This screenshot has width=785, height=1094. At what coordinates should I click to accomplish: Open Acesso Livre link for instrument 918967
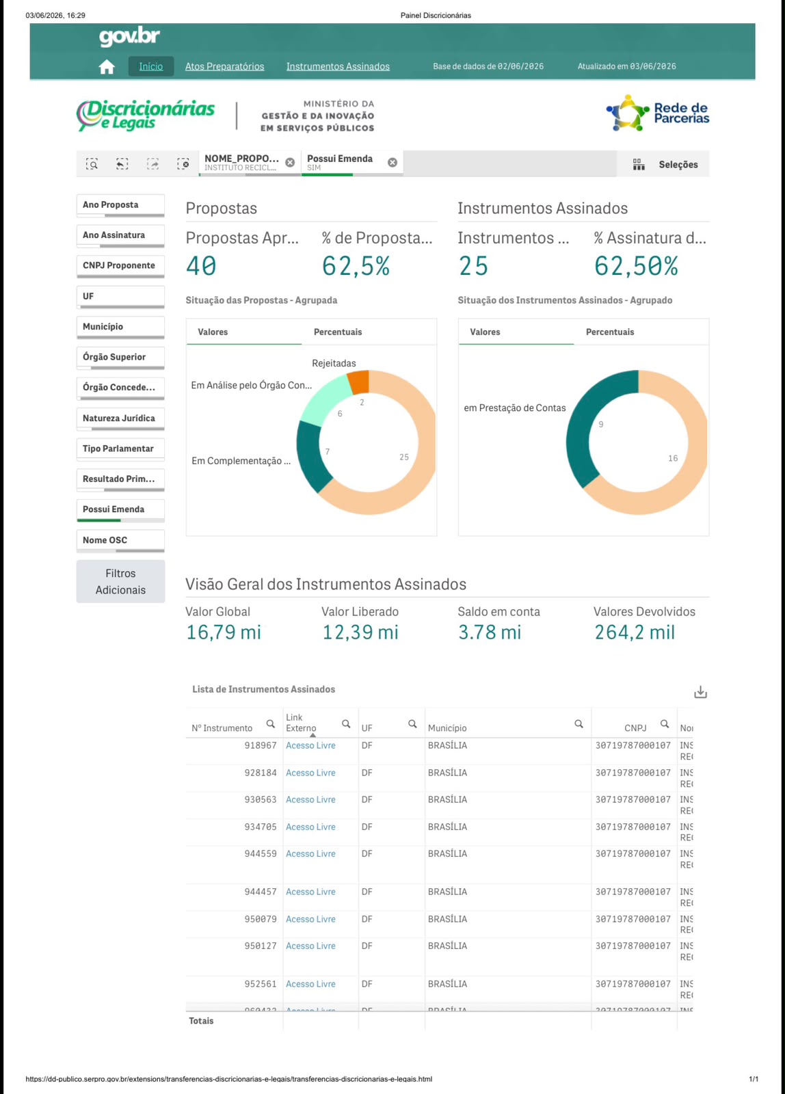(x=310, y=745)
